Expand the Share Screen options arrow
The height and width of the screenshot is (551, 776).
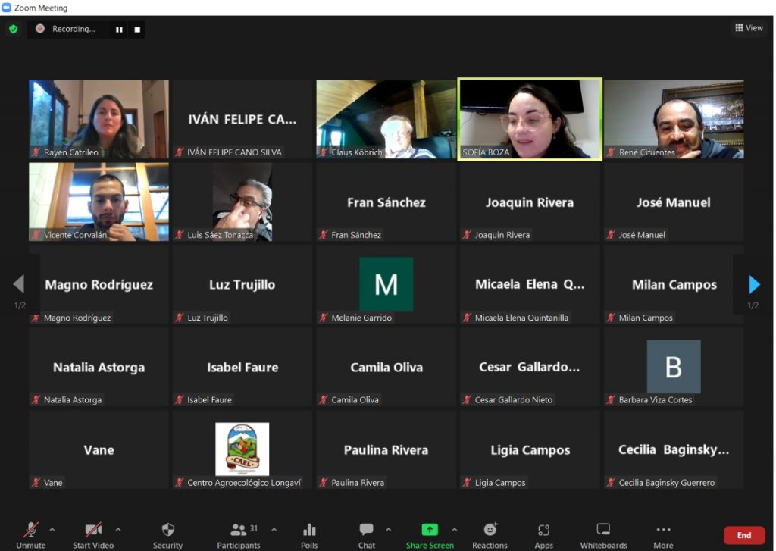[x=454, y=529]
